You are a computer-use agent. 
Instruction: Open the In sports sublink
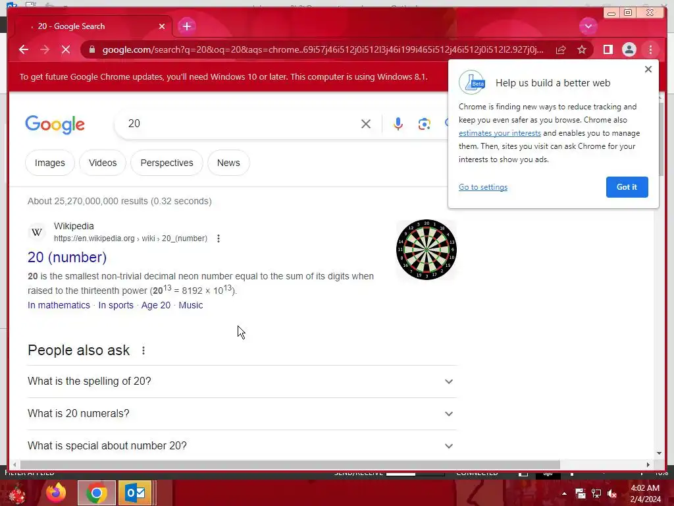tap(116, 305)
